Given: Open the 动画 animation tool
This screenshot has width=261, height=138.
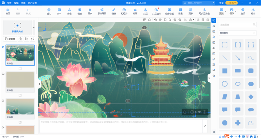Looking at the screenshot, I should (x=135, y=11).
